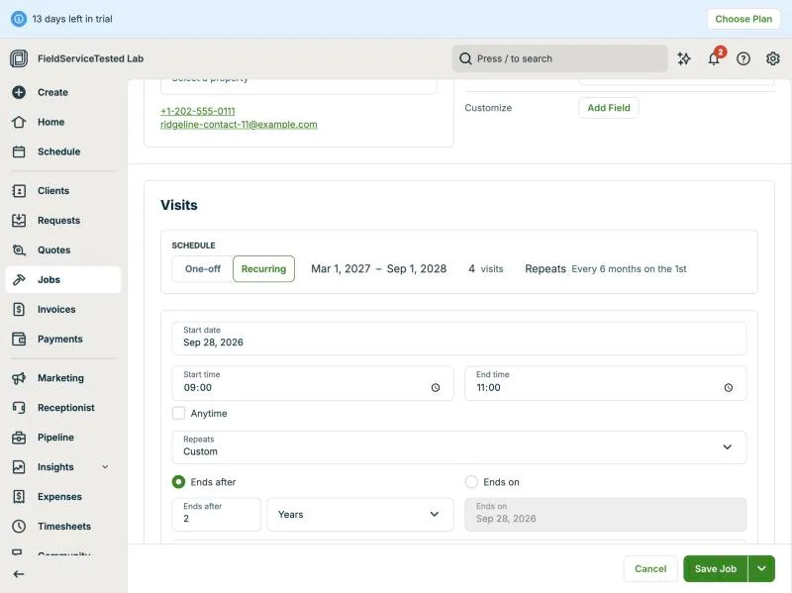Click the "13 days left in trial" text

pos(72,19)
